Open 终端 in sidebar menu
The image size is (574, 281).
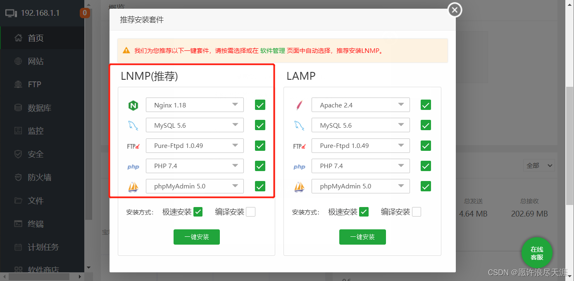[42, 224]
